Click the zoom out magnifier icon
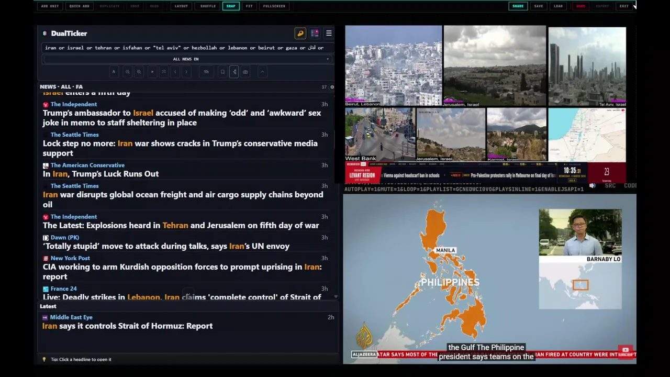 click(127, 72)
